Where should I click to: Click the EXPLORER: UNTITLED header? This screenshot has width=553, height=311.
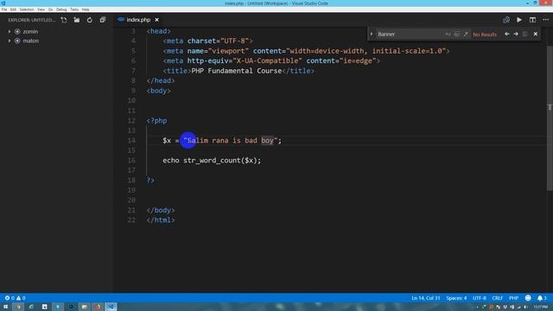(32, 20)
